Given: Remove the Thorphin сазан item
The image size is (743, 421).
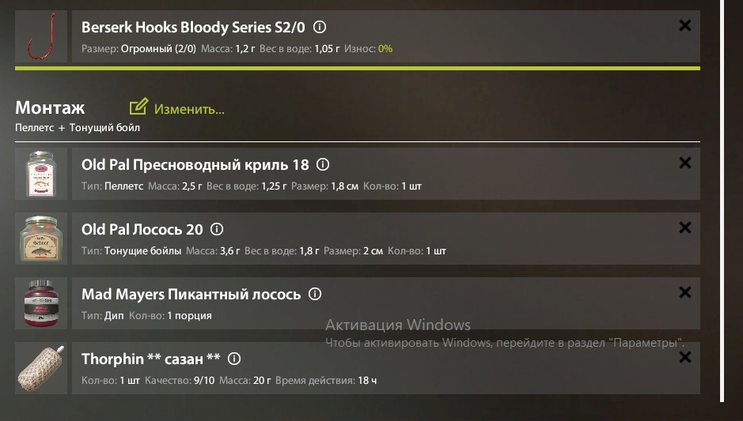Looking at the screenshot, I should tap(684, 357).
